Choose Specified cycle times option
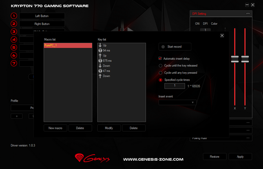 (x=161, y=80)
